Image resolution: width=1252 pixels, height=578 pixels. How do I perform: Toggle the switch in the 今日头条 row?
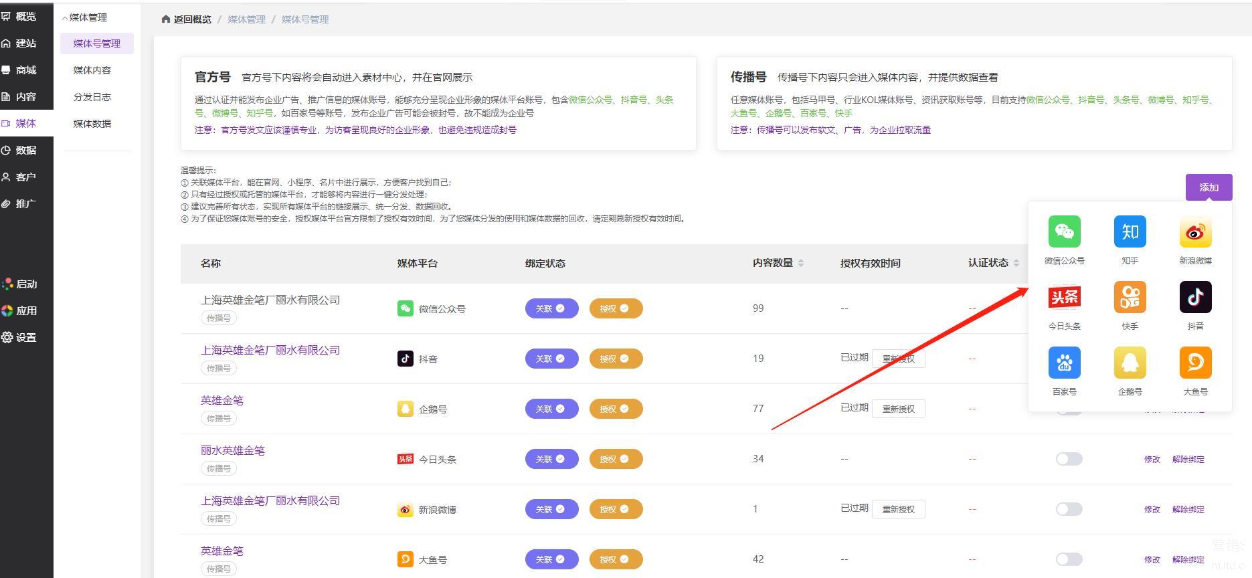tap(1069, 459)
